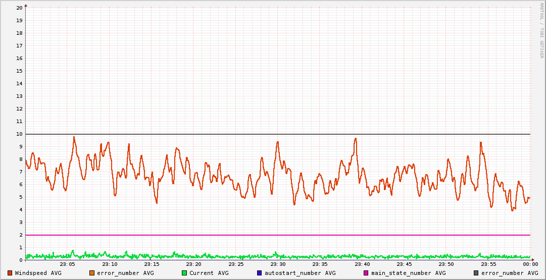Click the red arrow atop the y-axis
This screenshot has height=280, width=546.
pos(26,5)
